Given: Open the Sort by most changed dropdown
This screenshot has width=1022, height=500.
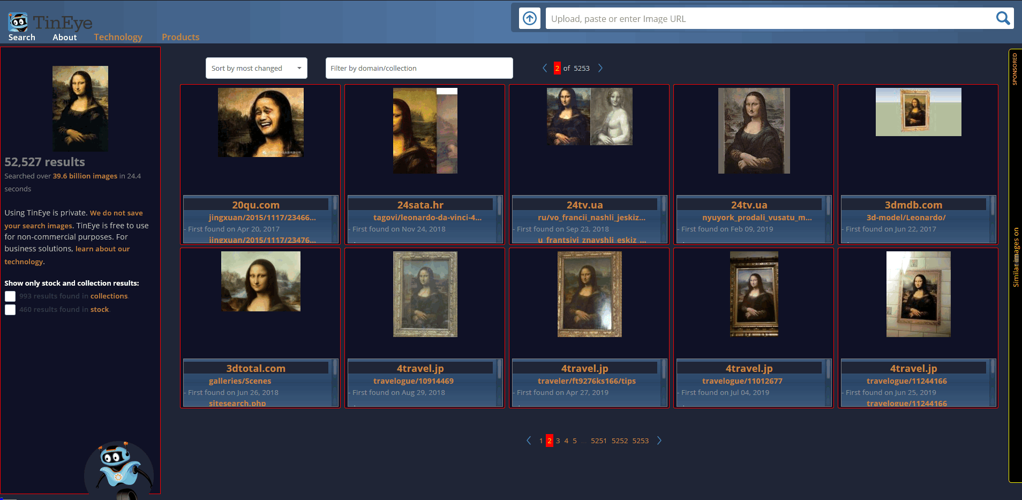Looking at the screenshot, I should (x=257, y=68).
